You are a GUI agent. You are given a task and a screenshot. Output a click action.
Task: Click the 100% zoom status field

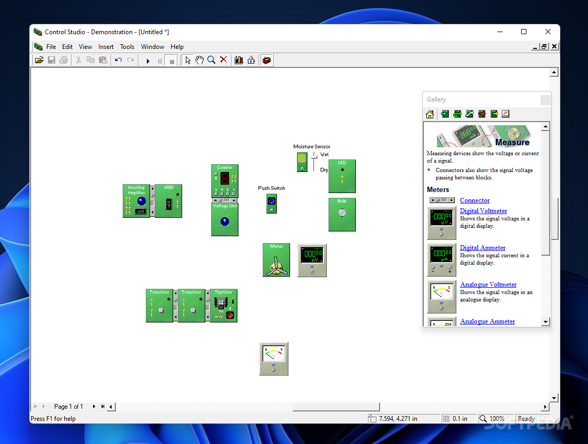(496, 419)
